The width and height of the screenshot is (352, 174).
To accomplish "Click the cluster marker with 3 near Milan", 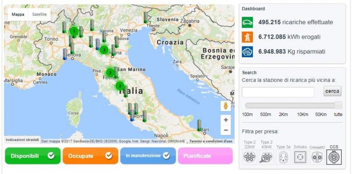I will pyautogui.click(x=74, y=31).
